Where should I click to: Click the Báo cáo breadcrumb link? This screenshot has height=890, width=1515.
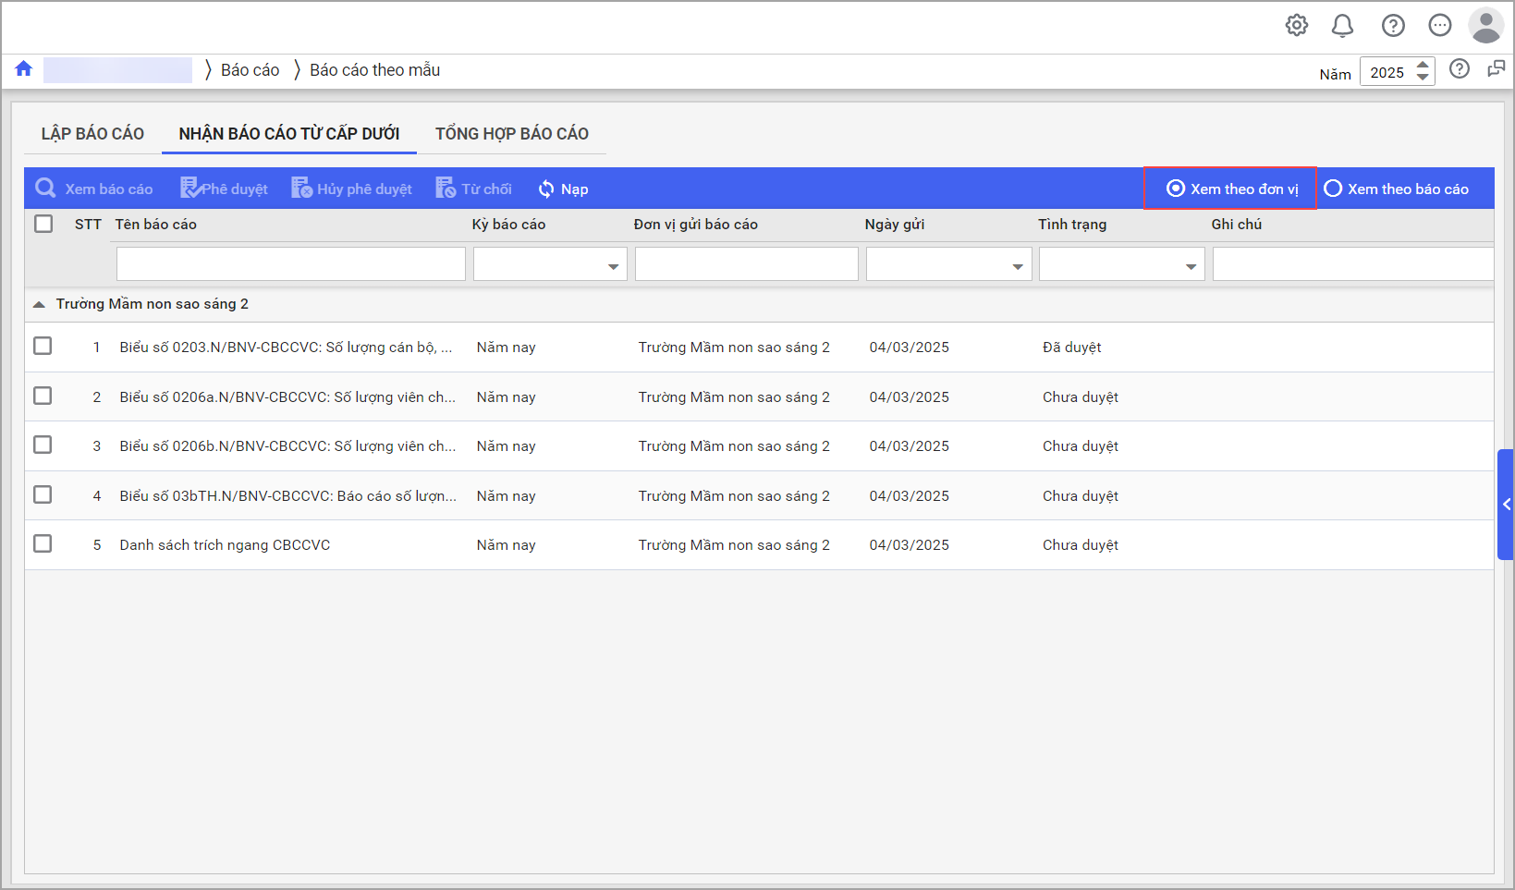click(250, 70)
